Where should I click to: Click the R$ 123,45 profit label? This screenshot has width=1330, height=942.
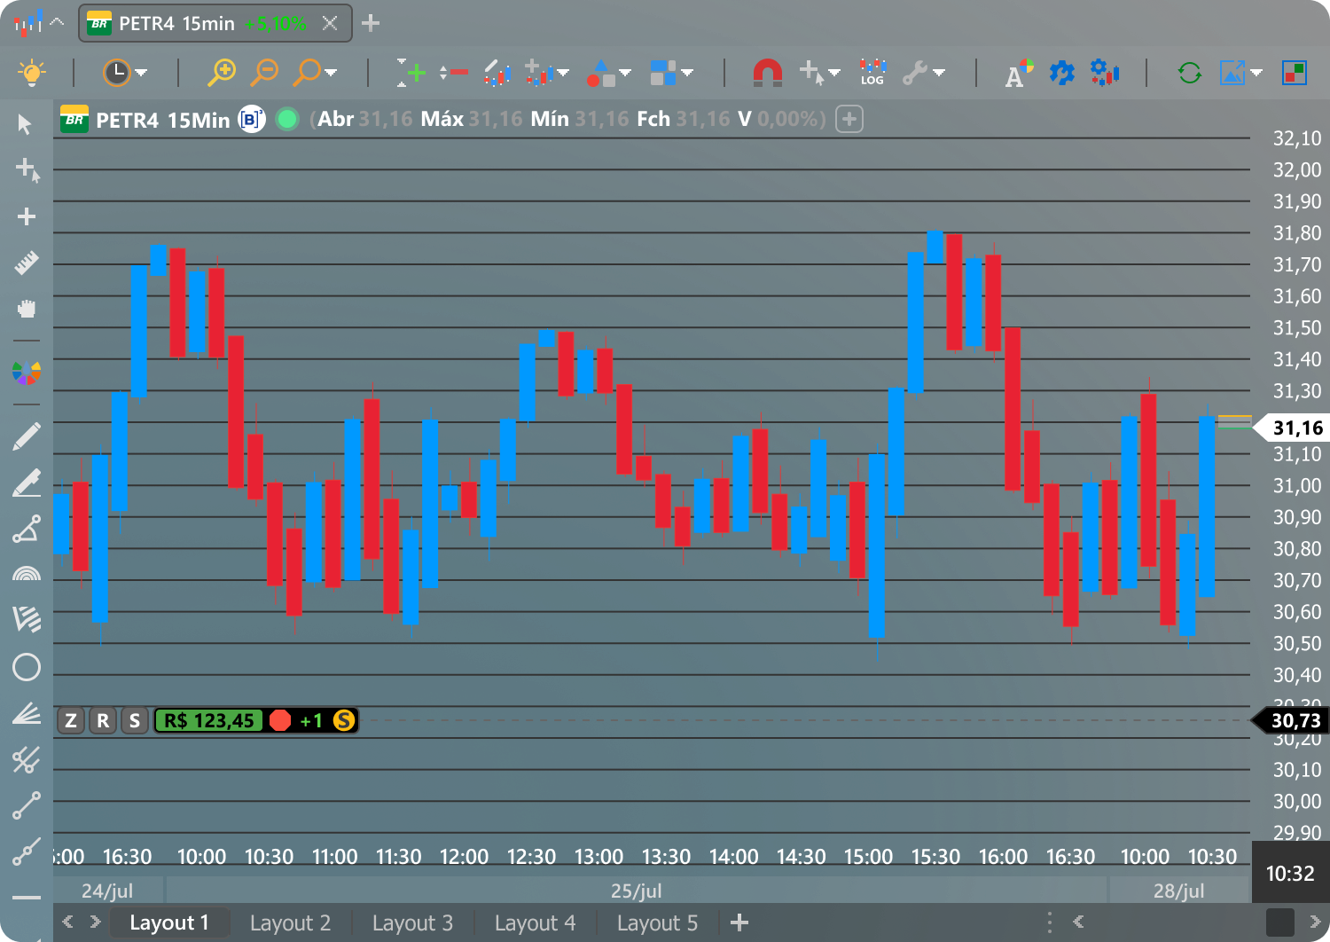[x=209, y=720]
